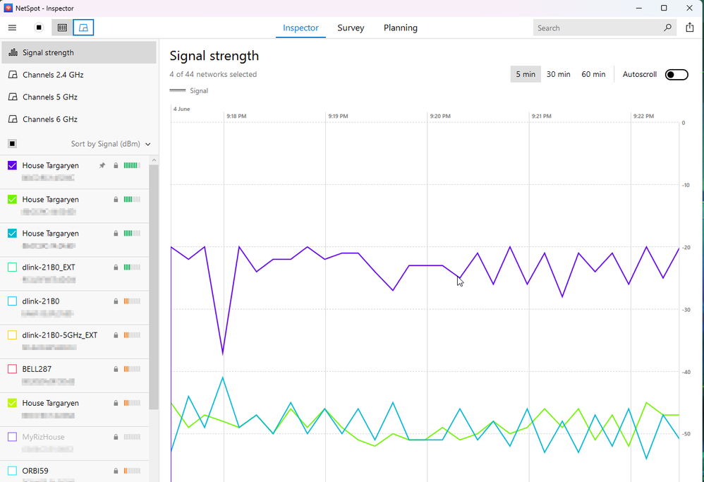Screen dimensions: 704x482
Task: Click the export/share icon
Action: pos(691,28)
